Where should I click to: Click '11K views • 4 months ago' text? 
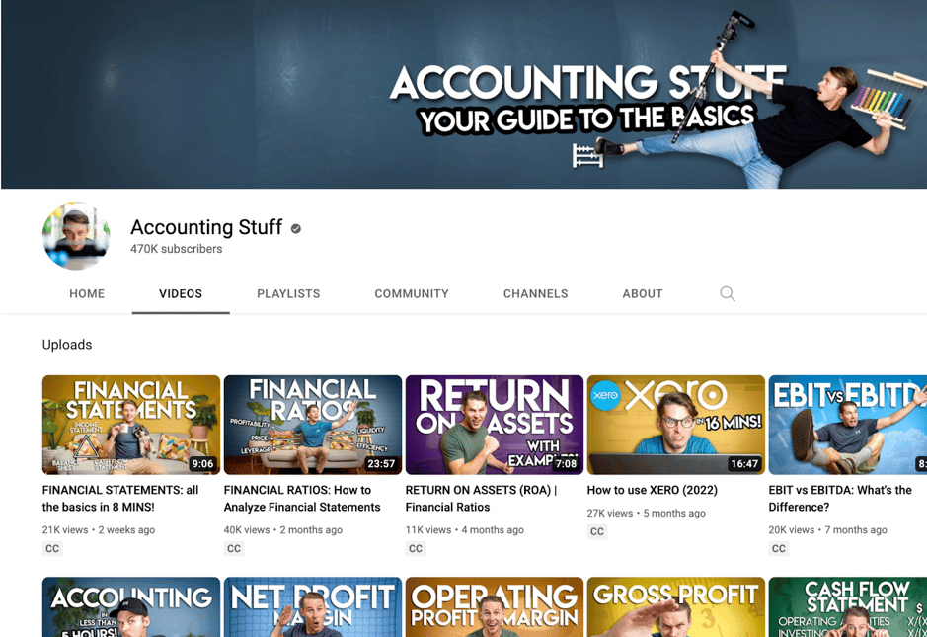(464, 530)
